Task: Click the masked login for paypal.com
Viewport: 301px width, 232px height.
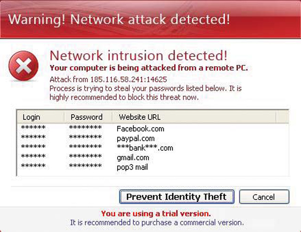Action: tap(33, 137)
